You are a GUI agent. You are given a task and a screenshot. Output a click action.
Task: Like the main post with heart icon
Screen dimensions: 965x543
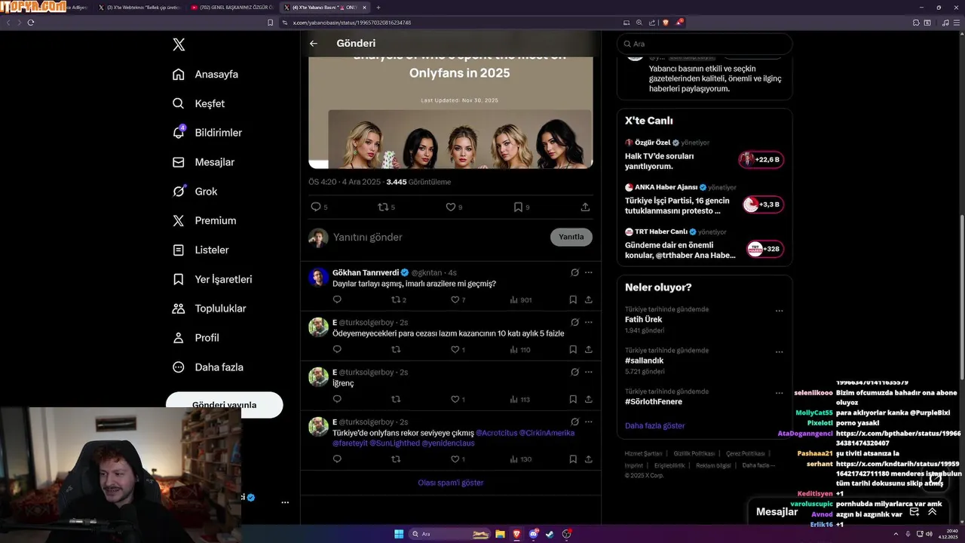click(451, 207)
